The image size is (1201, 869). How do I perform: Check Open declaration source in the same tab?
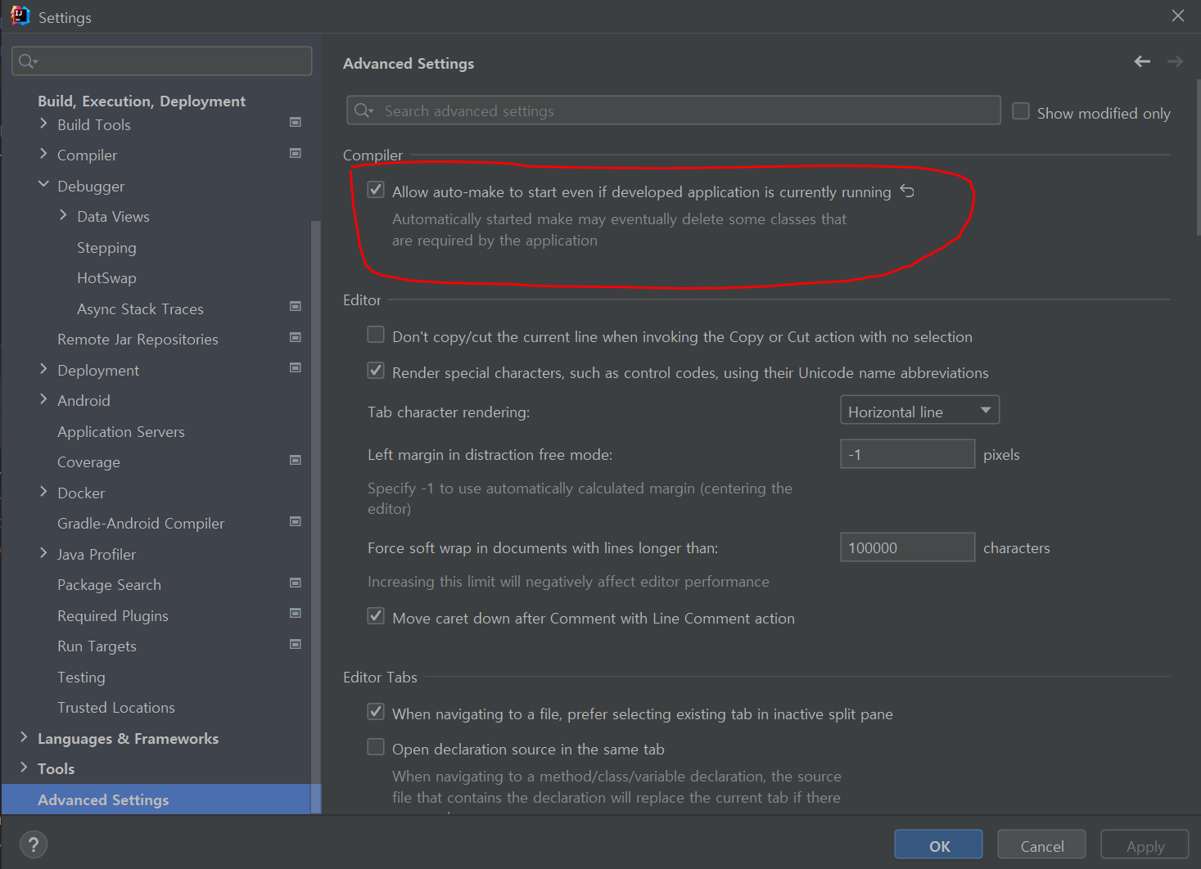375,746
